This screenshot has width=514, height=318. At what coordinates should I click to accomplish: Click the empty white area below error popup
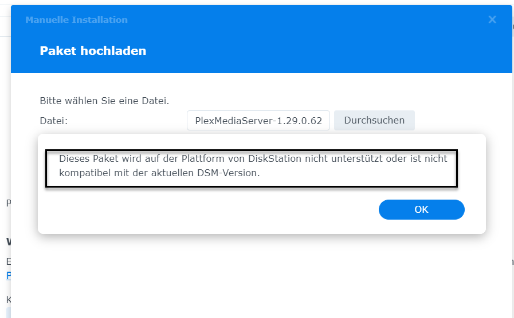(x=258, y=275)
